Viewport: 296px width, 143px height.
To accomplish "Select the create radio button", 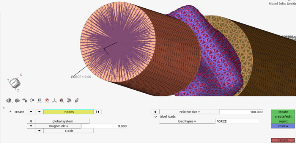I will pos(10,112).
